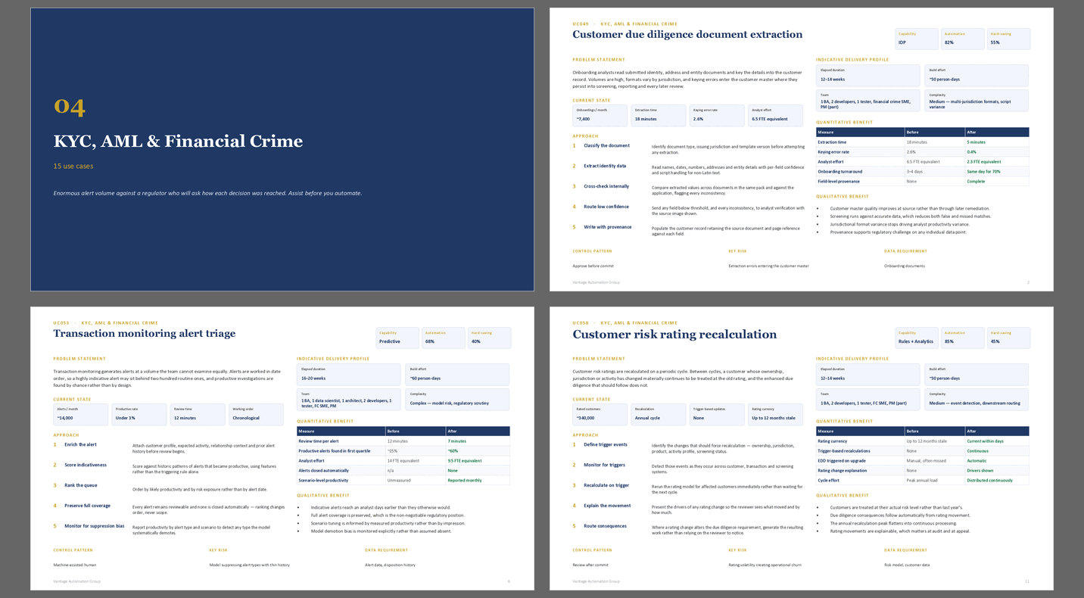Click "Risk model, customer data" data requirement
The width and height of the screenshot is (1084, 598).
tap(905, 565)
